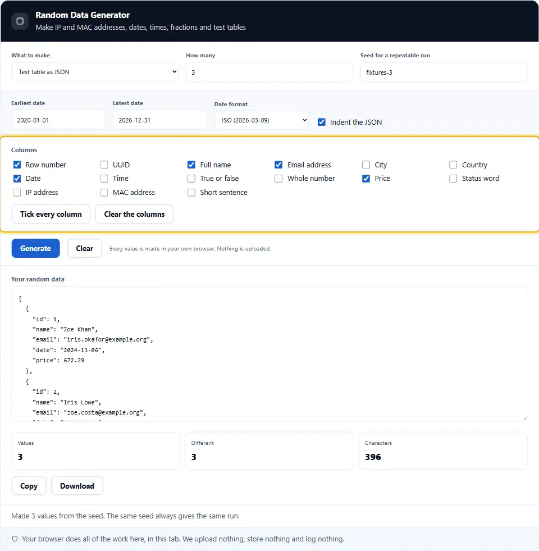This screenshot has height=551, width=539.
Task: Click the status line "Made 3 values from the seed"
Action: (125, 516)
